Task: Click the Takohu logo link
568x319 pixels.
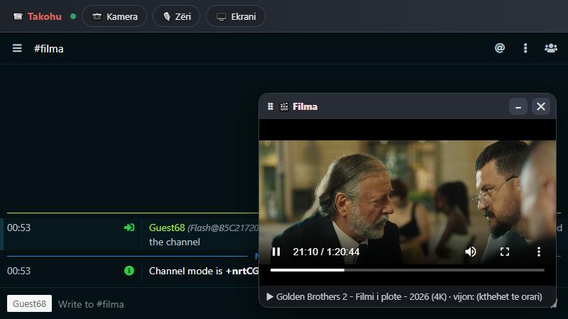Action: point(38,16)
